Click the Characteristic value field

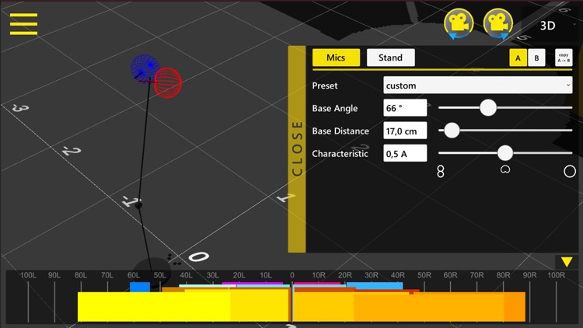click(x=405, y=153)
